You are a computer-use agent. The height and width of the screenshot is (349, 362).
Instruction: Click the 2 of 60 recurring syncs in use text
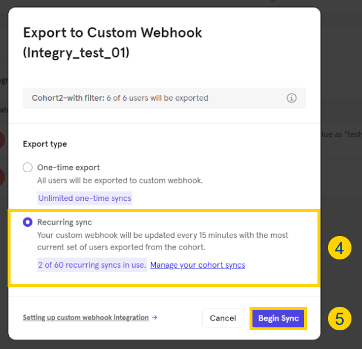(x=92, y=265)
